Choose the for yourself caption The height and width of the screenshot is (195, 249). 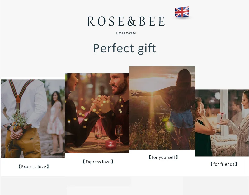163,157
